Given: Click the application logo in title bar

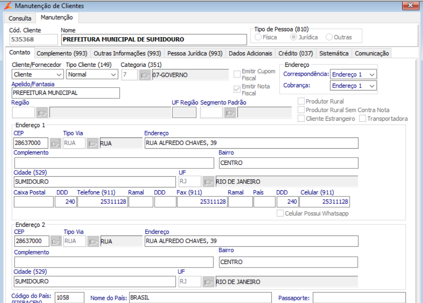Looking at the screenshot, I should [8, 5].
